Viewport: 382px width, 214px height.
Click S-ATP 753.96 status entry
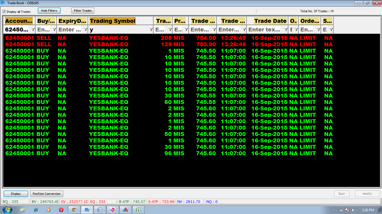[161, 201]
